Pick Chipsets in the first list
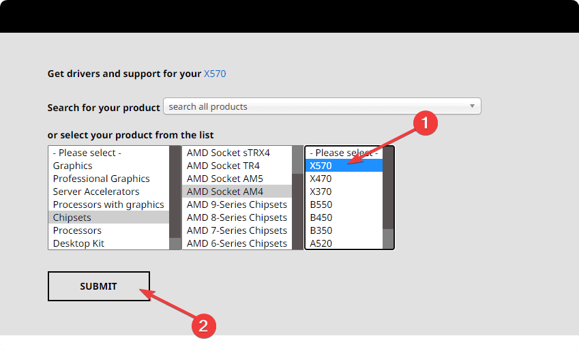The height and width of the screenshot is (351, 579). tap(72, 217)
